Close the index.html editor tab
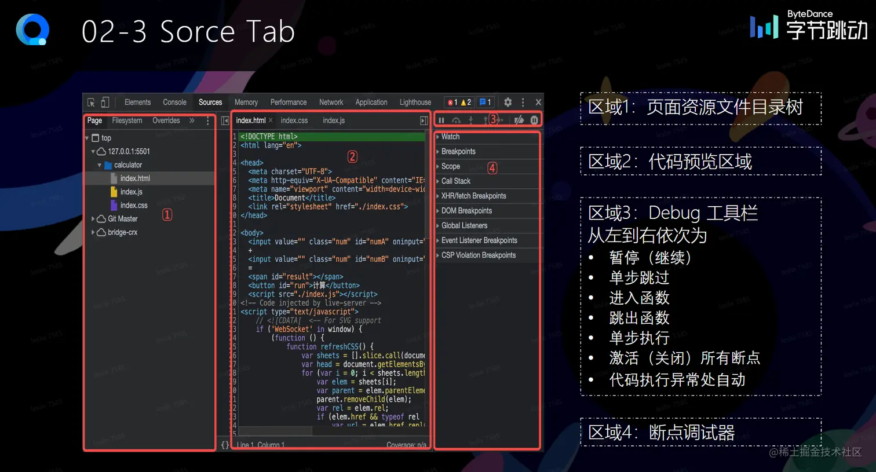 coord(271,120)
